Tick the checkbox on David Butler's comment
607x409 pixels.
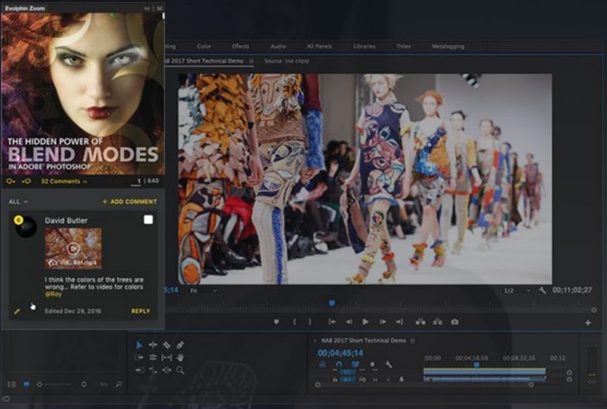coord(148,220)
